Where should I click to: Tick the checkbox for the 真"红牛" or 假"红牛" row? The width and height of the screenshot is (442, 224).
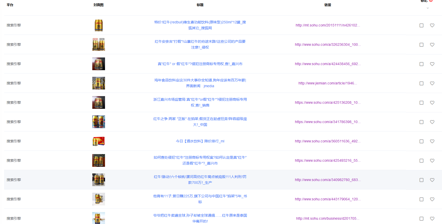421,64
